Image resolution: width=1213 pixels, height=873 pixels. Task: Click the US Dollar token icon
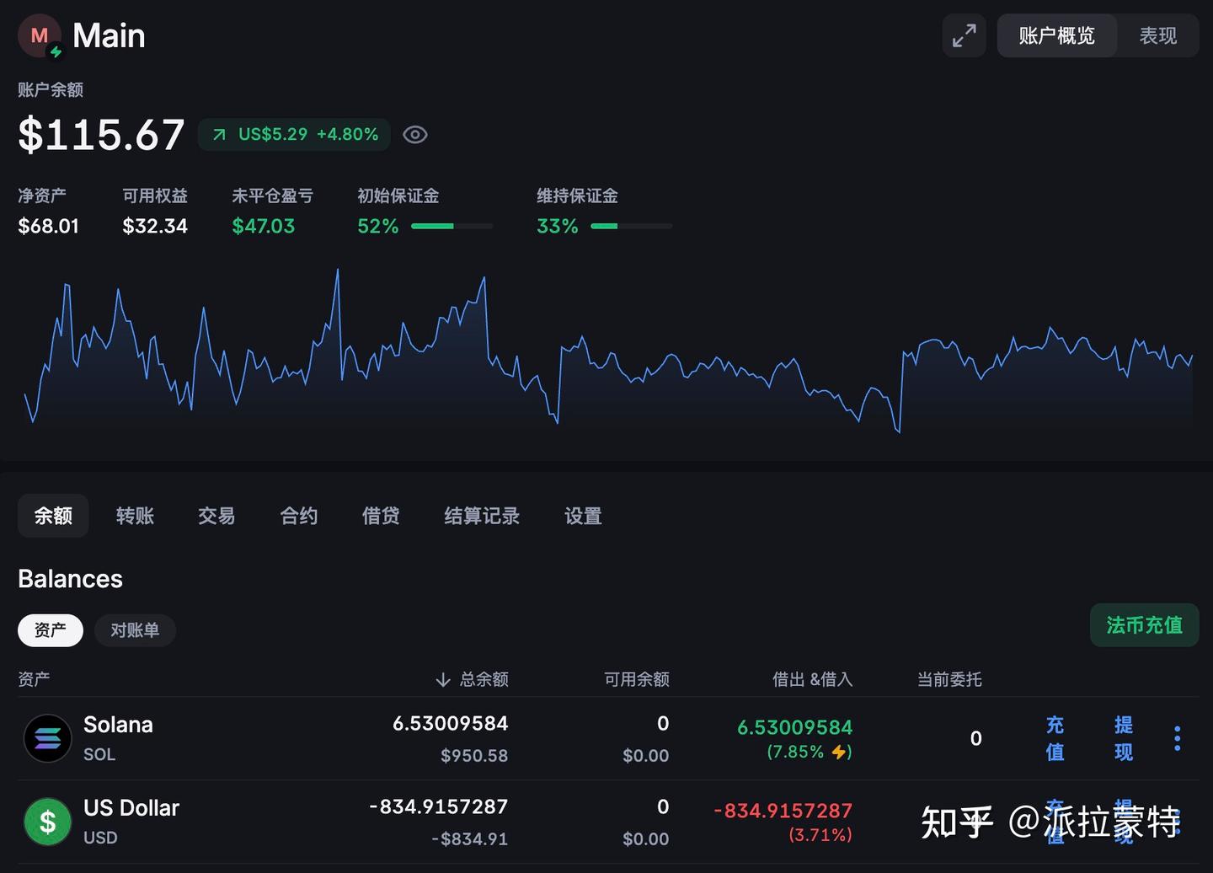[47, 822]
